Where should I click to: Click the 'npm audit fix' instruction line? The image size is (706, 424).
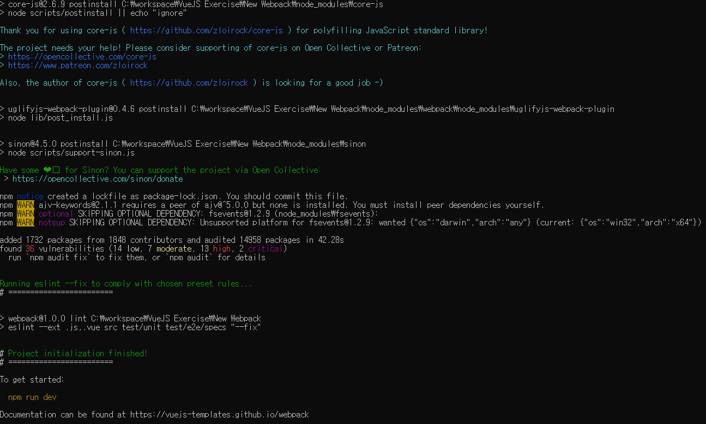coord(137,258)
